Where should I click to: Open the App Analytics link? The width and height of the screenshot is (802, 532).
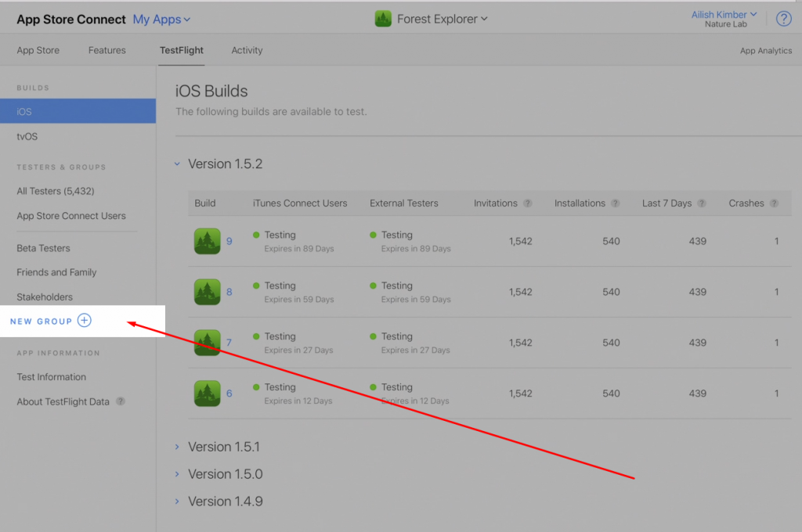click(x=765, y=51)
